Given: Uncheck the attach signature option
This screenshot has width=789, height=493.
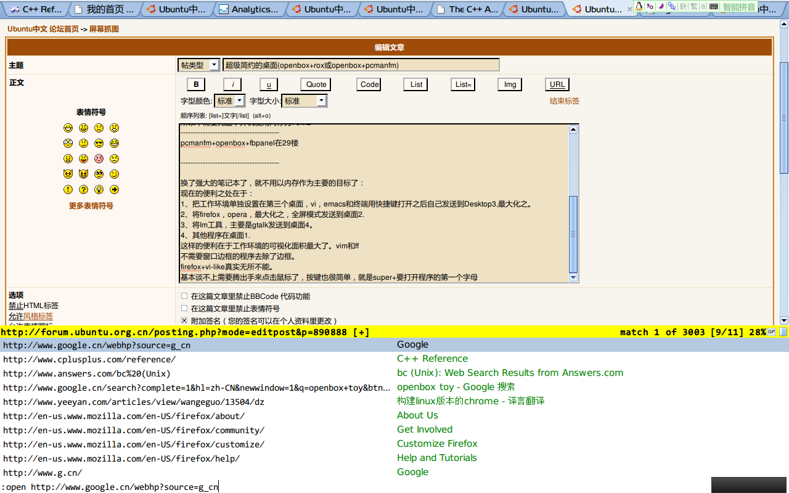Looking at the screenshot, I should (184, 320).
